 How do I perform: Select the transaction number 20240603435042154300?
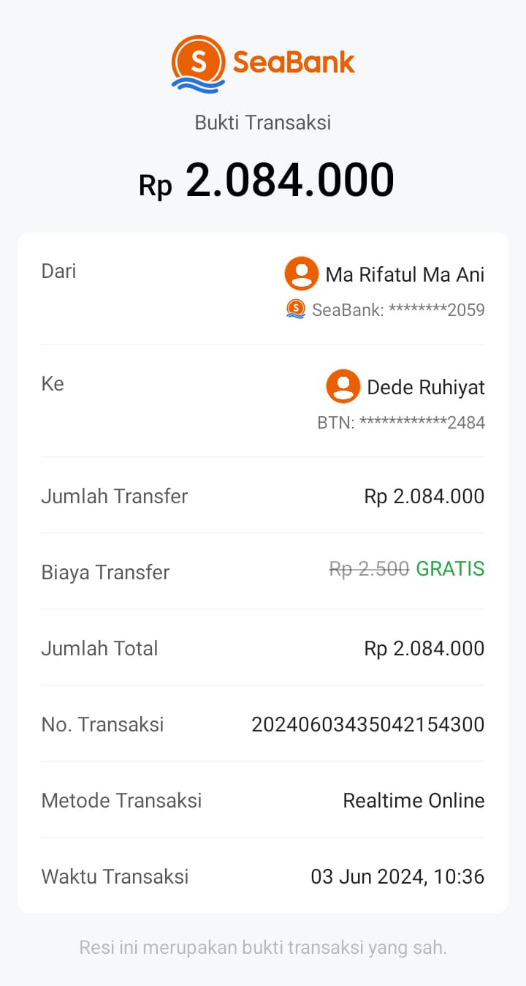point(367,725)
